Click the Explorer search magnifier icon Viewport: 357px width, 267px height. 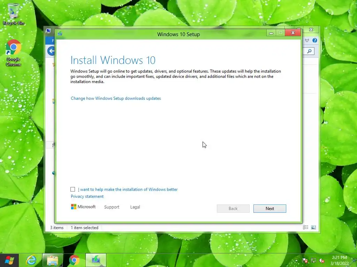[309, 51]
